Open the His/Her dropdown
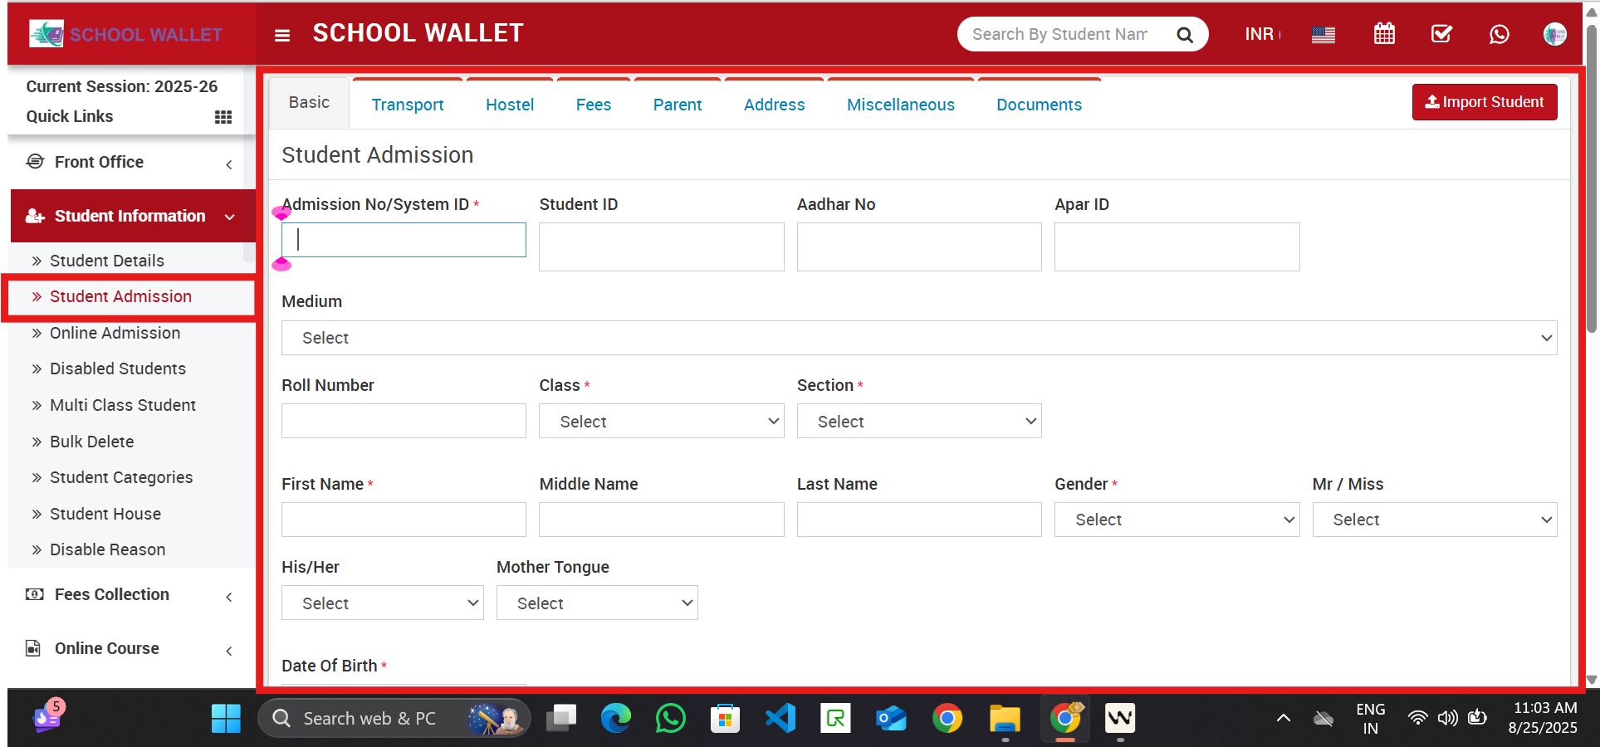Image resolution: width=1600 pixels, height=747 pixels. click(x=383, y=603)
